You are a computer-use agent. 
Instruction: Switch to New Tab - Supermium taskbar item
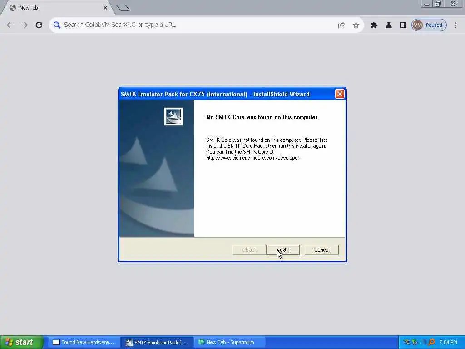pos(229,343)
